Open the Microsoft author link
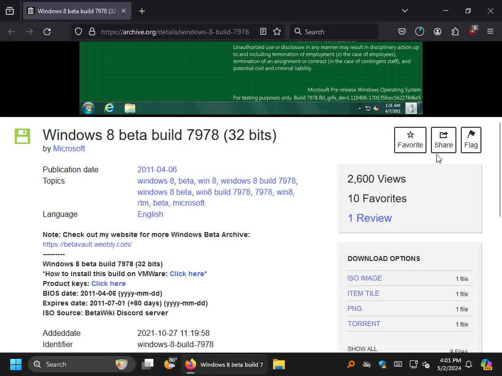Image resolution: width=502 pixels, height=376 pixels. 69,149
